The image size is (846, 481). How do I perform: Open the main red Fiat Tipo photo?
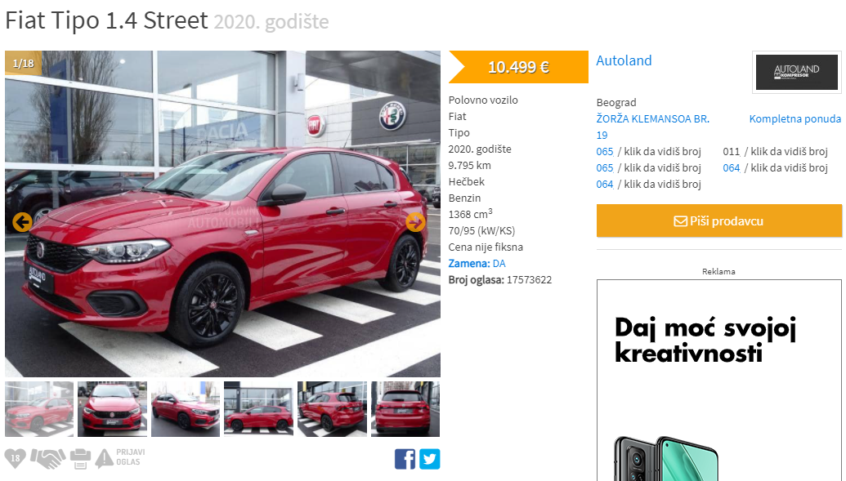pos(222,213)
